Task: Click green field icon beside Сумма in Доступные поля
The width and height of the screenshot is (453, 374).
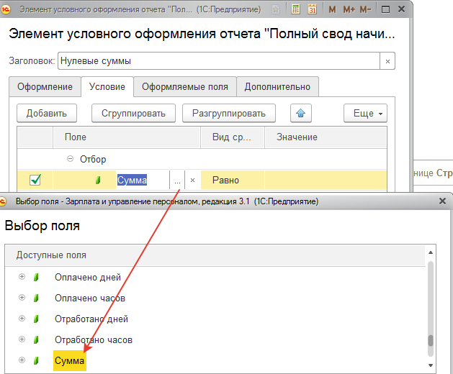Action: tap(36, 360)
